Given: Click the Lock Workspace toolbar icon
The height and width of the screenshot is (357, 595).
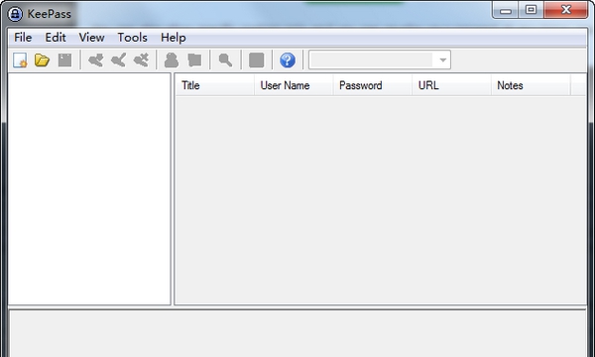Looking at the screenshot, I should [x=257, y=59].
